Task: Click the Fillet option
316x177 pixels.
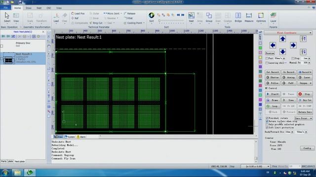Action: point(128,18)
